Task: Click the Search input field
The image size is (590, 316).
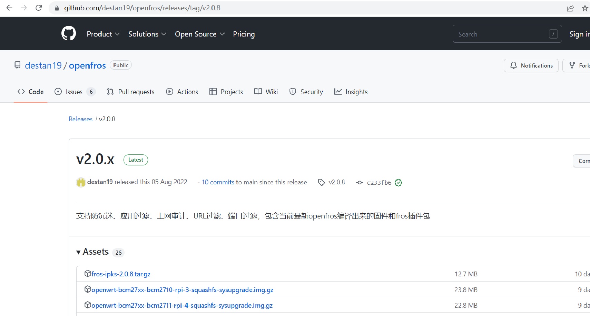Action: click(500, 34)
